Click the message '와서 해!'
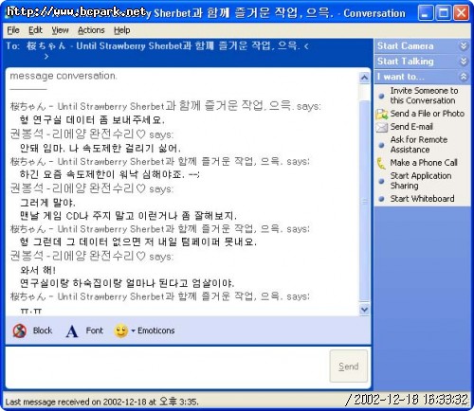Screen dimensions: 474x411 coord(38,270)
